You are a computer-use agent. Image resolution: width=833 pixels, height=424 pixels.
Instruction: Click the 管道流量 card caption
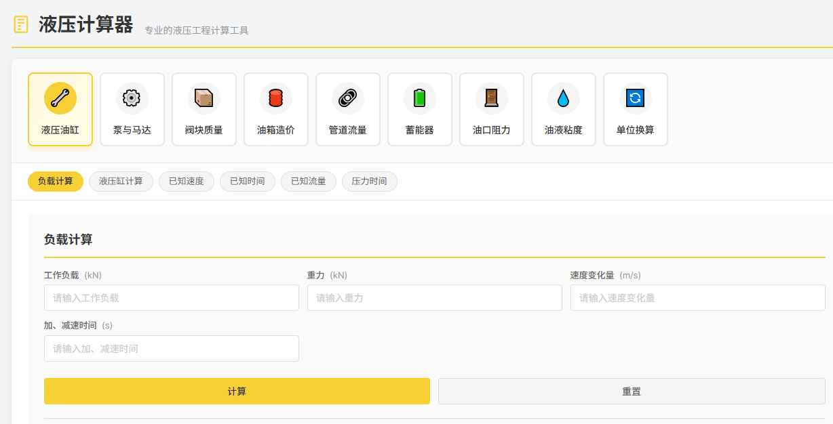pyautogui.click(x=348, y=130)
